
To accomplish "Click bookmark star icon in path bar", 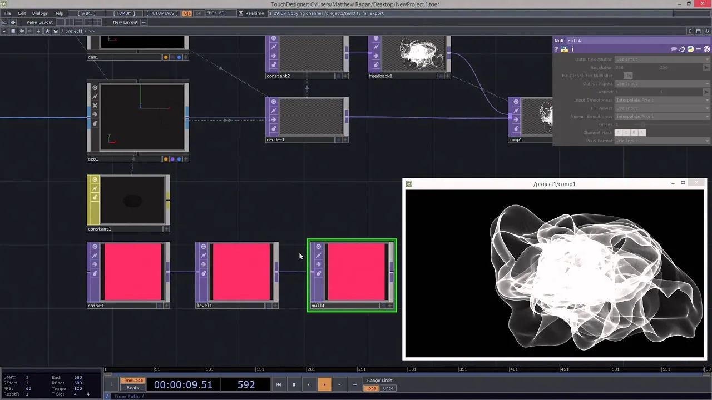I will point(47,31).
